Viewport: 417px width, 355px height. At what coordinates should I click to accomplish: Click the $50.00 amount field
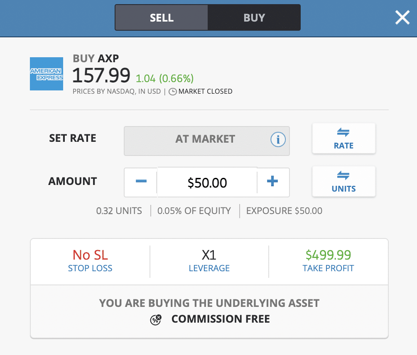coord(206,182)
